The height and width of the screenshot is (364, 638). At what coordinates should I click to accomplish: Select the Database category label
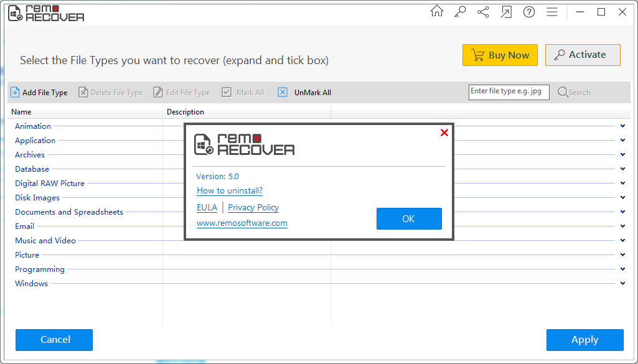32,169
